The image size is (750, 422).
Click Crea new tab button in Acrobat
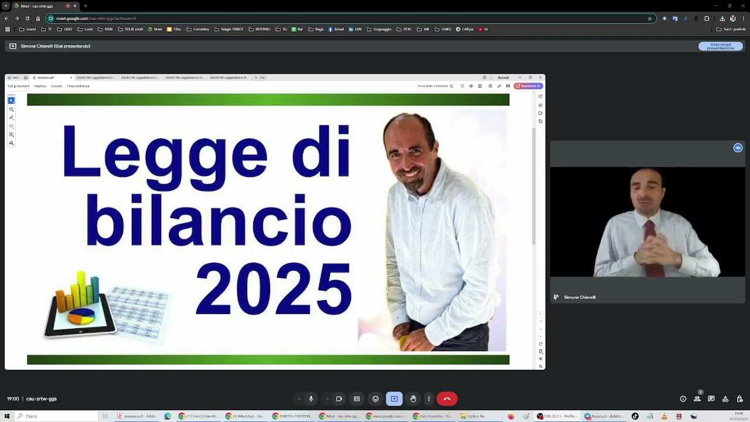point(260,77)
